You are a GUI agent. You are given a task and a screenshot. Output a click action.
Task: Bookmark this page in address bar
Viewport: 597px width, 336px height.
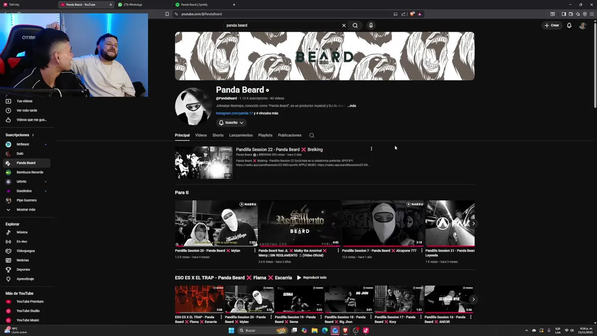(x=167, y=14)
